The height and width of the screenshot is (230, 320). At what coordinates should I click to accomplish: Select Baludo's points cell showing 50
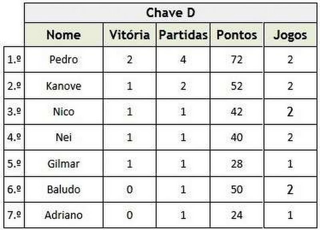pyautogui.click(x=237, y=189)
